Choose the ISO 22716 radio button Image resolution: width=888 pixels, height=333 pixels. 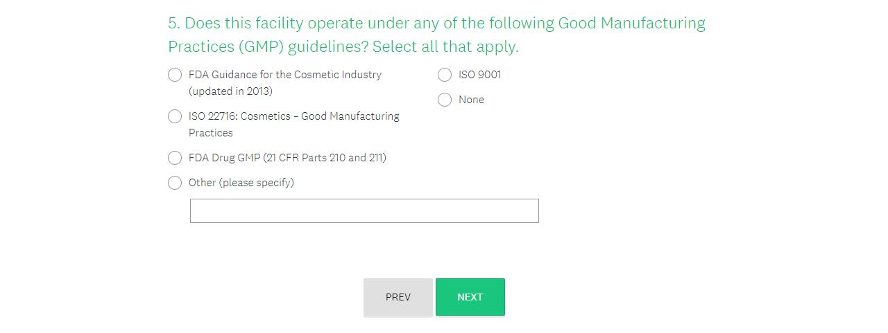point(175,116)
